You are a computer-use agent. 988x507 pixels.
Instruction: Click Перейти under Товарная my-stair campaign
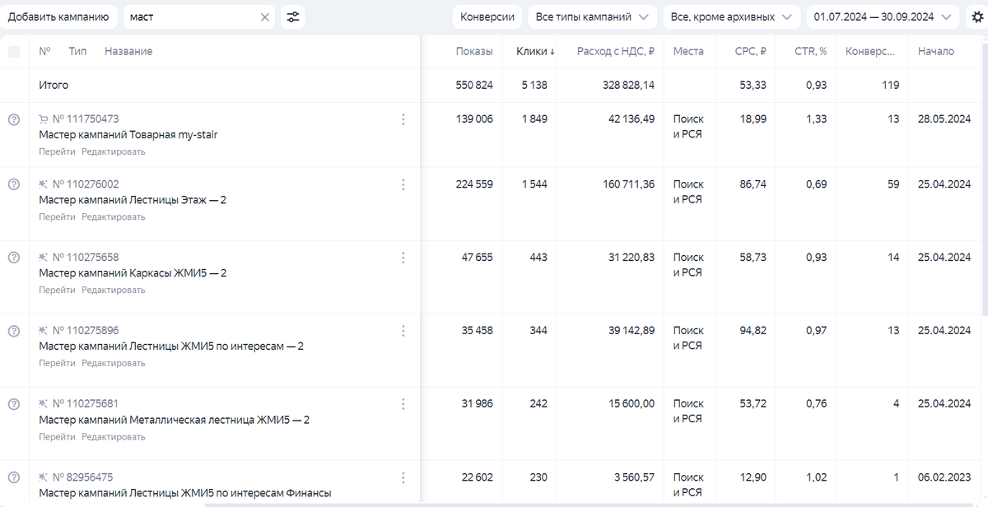point(57,151)
